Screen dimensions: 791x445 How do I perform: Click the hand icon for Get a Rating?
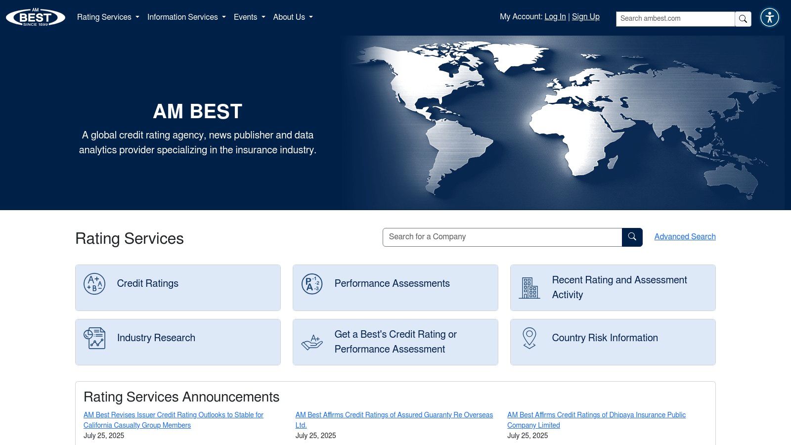pos(312,342)
